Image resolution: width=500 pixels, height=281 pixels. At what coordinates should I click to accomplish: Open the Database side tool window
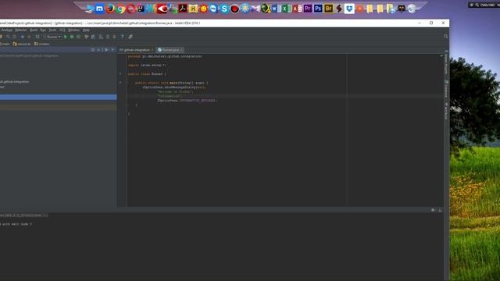click(x=446, y=89)
